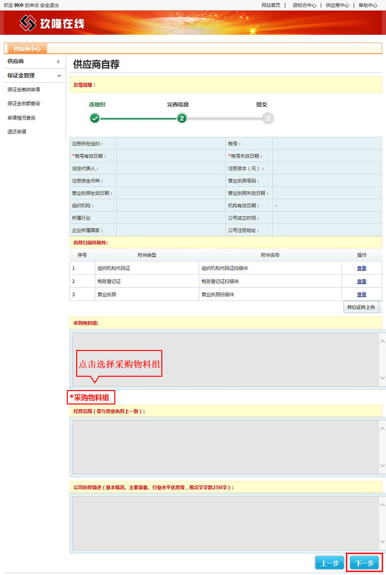
Task: Click the 其它证件上传 button
Action: [x=361, y=307]
